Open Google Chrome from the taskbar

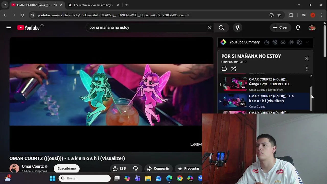[x=180, y=178]
